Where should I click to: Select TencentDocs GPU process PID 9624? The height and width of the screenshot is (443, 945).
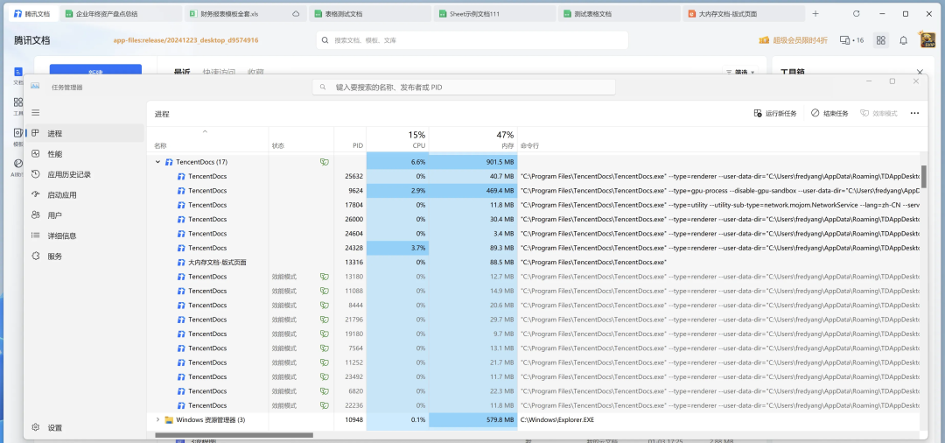pyautogui.click(x=534, y=191)
